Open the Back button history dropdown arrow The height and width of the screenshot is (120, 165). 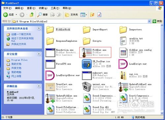[16, 15]
